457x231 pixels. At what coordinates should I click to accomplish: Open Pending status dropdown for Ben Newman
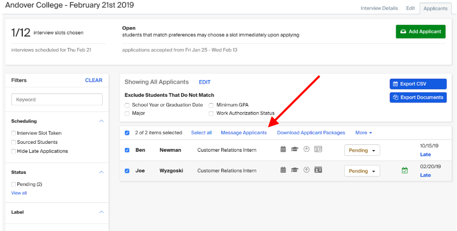click(362, 151)
